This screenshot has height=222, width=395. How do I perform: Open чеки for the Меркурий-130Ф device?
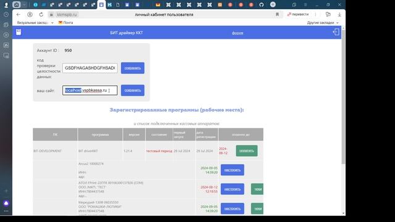pyautogui.click(x=257, y=208)
